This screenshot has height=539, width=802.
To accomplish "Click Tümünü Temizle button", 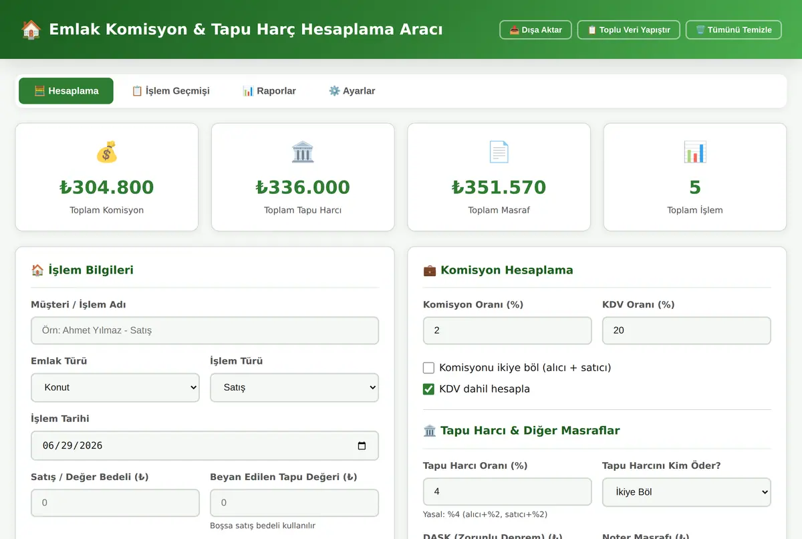I will coord(733,29).
